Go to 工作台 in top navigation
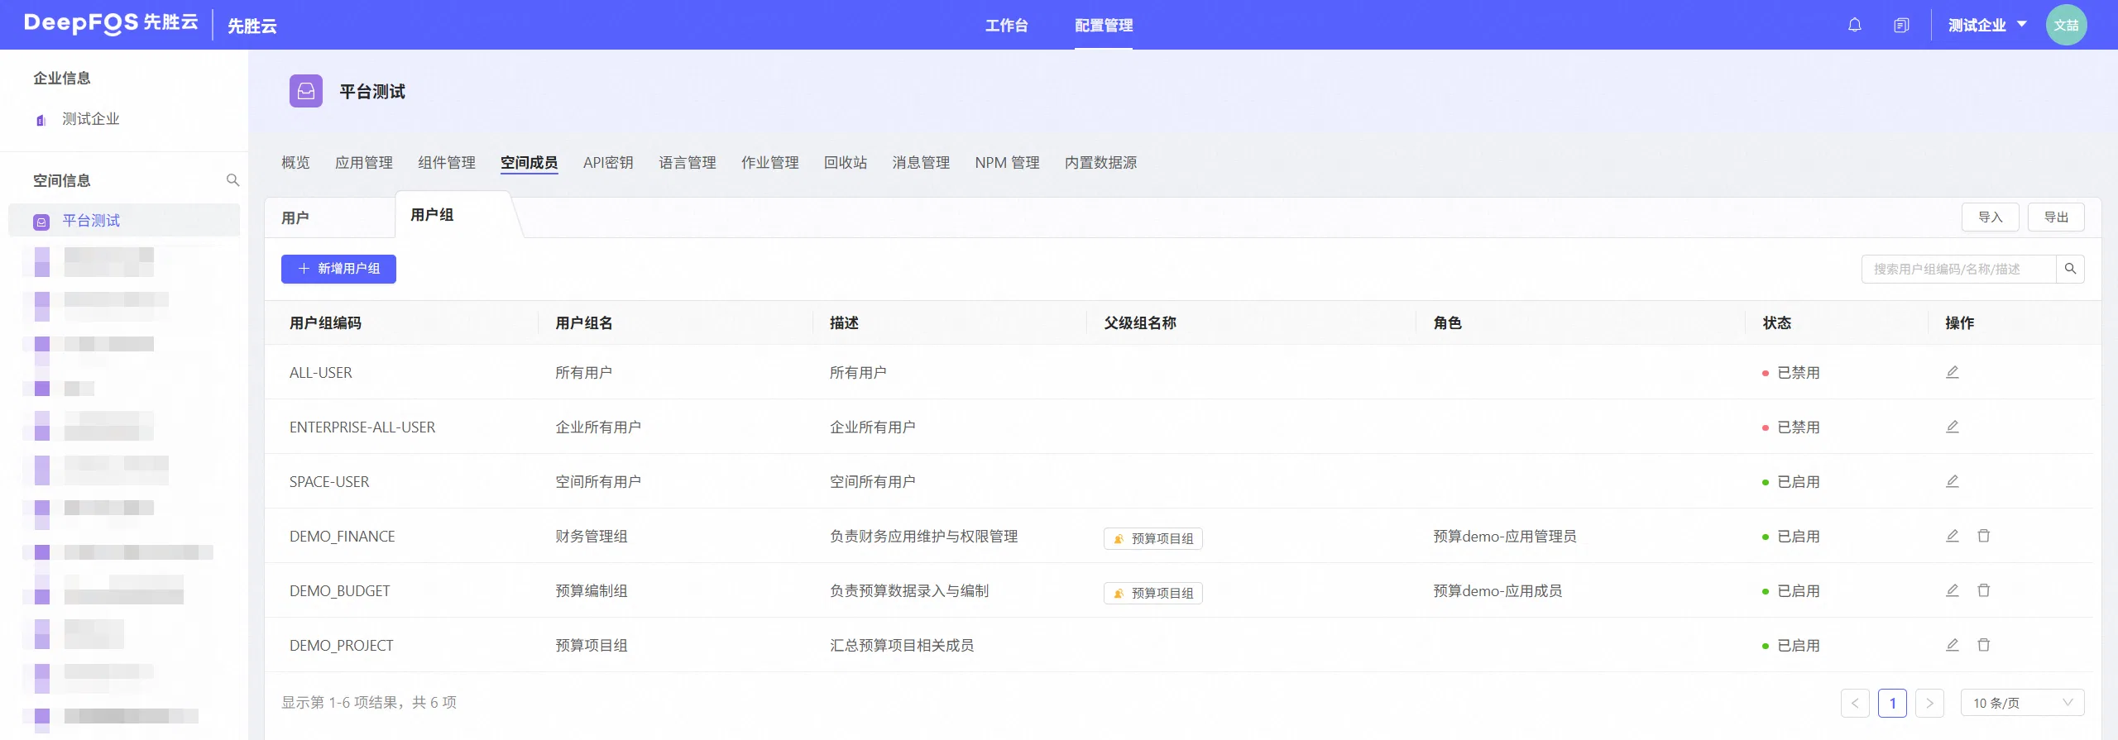The image size is (2118, 740). [x=1006, y=26]
